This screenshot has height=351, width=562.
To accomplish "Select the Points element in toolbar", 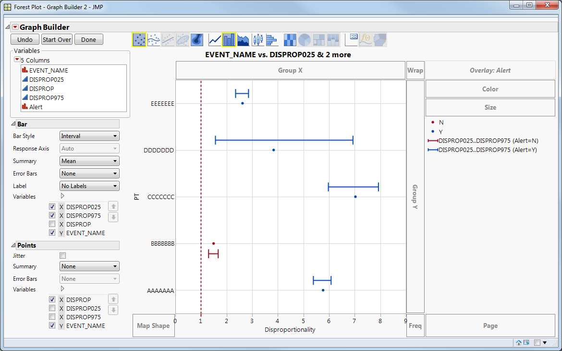I will coord(140,39).
